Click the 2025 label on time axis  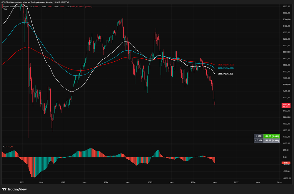pyautogui.click(x=150, y=182)
